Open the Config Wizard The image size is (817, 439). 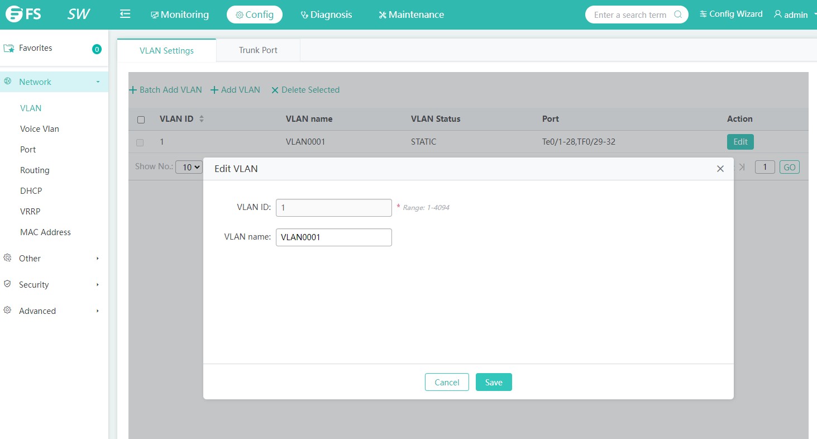click(730, 15)
